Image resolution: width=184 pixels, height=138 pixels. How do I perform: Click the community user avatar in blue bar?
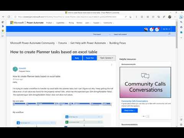point(146,30)
